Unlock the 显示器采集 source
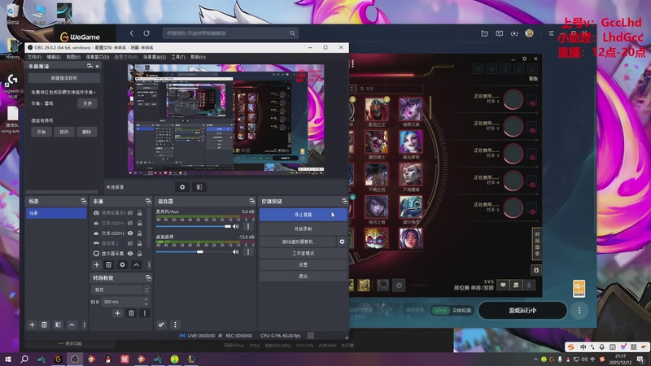The image size is (651, 366). coord(139,254)
